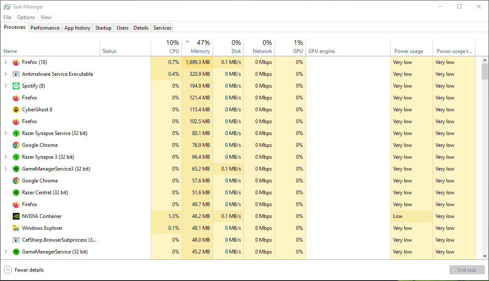
Task: Sort by the Network column header
Action: click(x=259, y=47)
